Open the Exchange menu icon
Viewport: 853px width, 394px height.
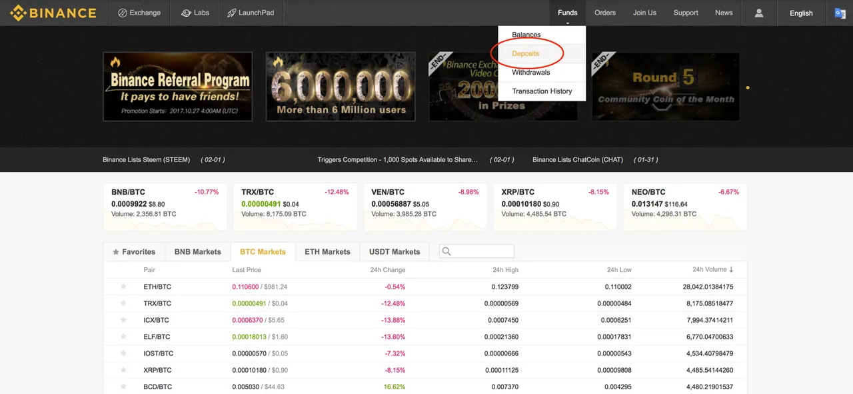pyautogui.click(x=123, y=13)
